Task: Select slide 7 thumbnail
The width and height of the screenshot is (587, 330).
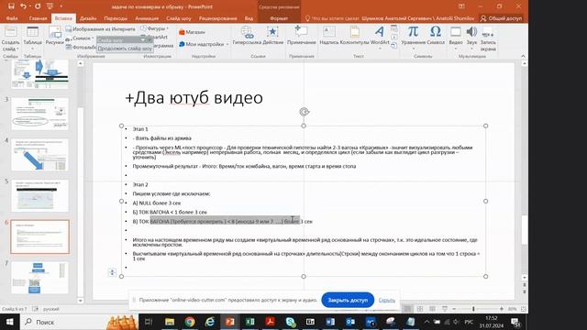Action: [39, 278]
